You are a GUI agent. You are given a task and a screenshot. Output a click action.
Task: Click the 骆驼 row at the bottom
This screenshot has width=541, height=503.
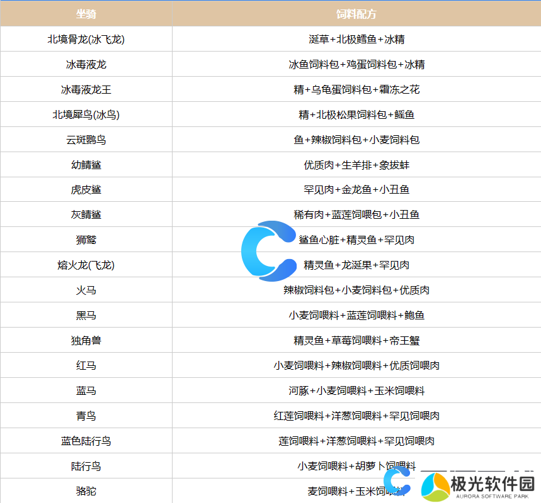(x=86, y=491)
